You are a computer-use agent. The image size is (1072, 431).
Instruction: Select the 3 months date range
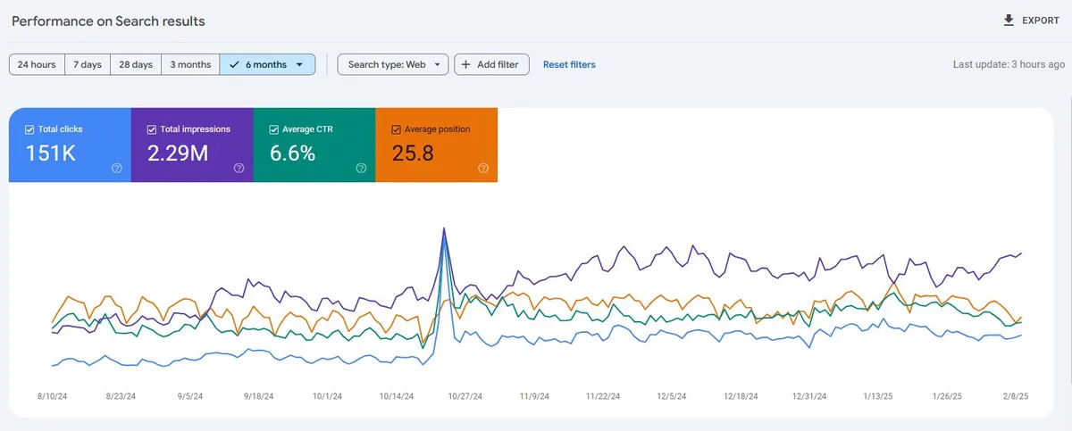click(190, 64)
